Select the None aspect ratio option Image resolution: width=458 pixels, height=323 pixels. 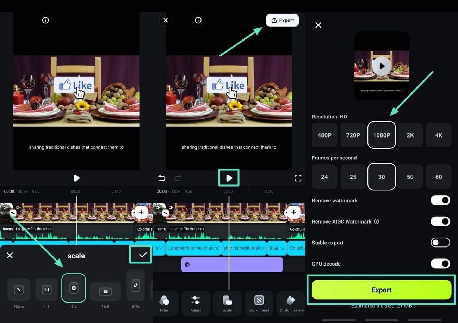tap(19, 290)
